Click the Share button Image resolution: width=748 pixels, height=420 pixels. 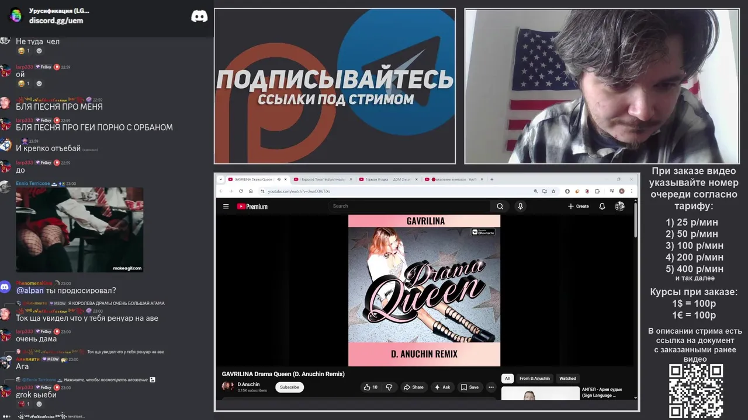pos(413,387)
